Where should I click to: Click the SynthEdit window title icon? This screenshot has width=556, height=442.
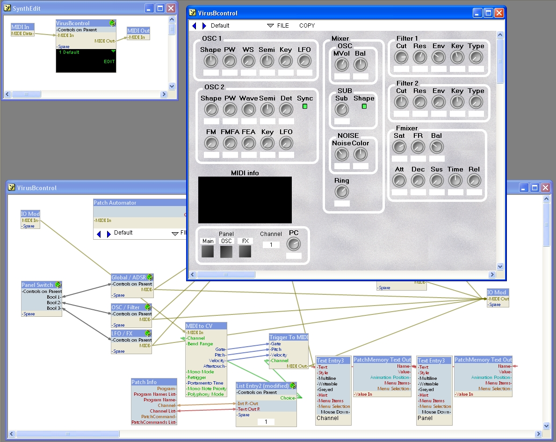click(7, 8)
